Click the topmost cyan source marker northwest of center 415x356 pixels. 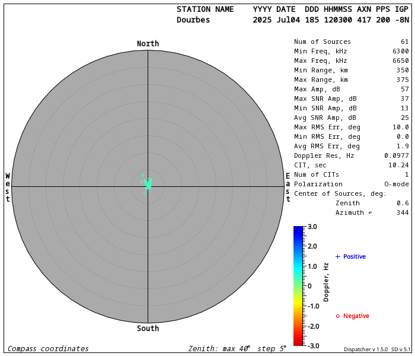[143, 176]
